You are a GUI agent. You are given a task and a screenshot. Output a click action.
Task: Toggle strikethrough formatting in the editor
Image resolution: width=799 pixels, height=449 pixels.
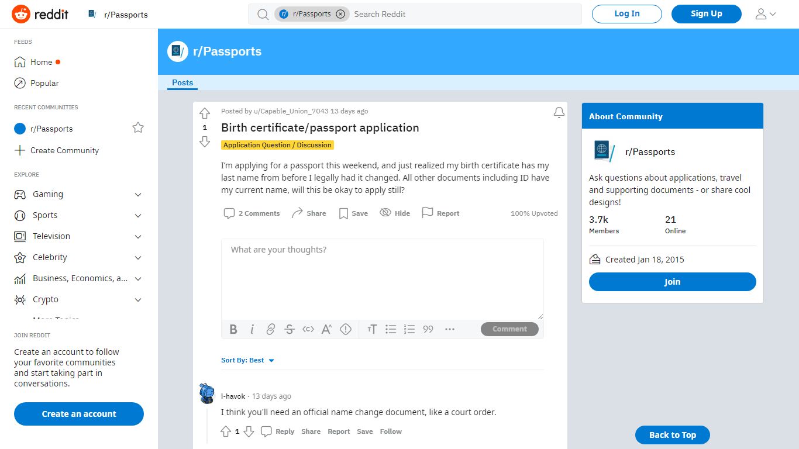[x=290, y=329]
